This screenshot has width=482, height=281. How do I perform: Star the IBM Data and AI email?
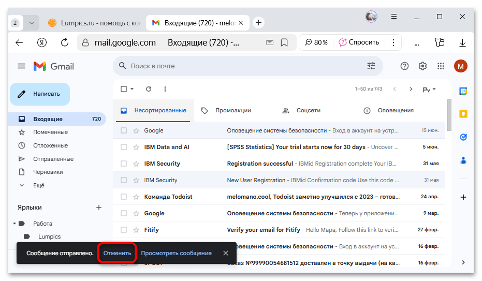(136, 147)
